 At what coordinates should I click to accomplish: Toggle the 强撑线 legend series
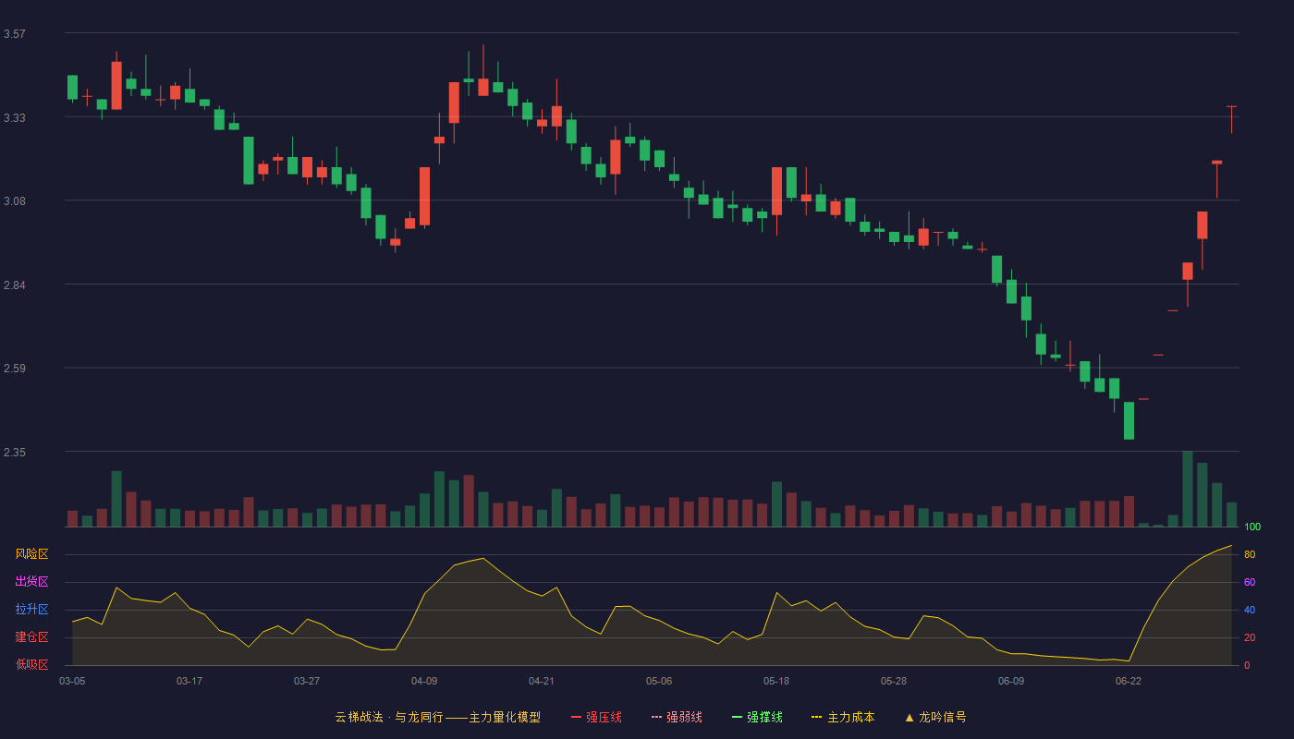coord(757,717)
